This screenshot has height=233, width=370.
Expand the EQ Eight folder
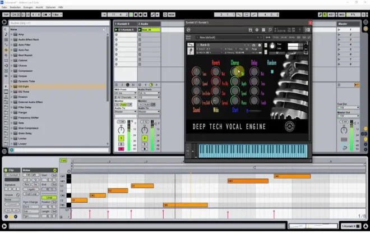coord(11,86)
